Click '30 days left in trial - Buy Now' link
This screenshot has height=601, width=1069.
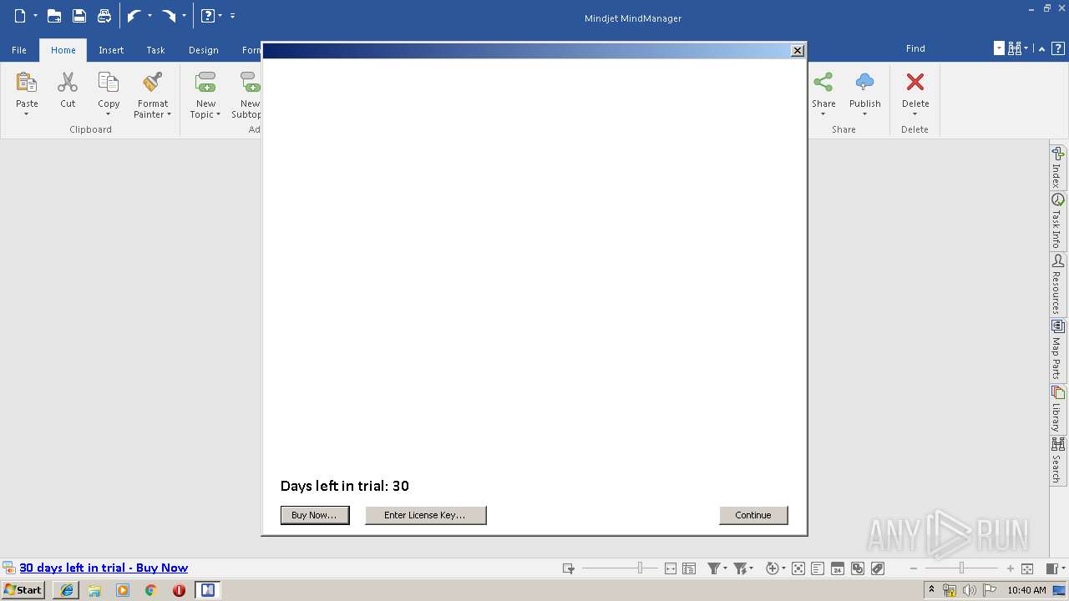tap(104, 568)
